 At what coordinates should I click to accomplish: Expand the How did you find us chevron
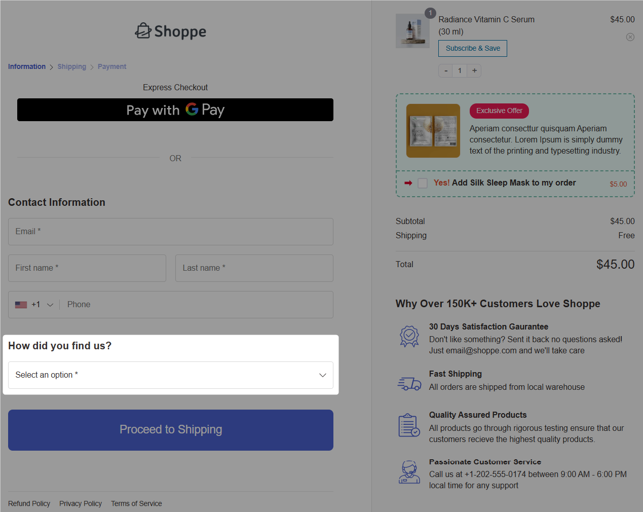(x=323, y=375)
